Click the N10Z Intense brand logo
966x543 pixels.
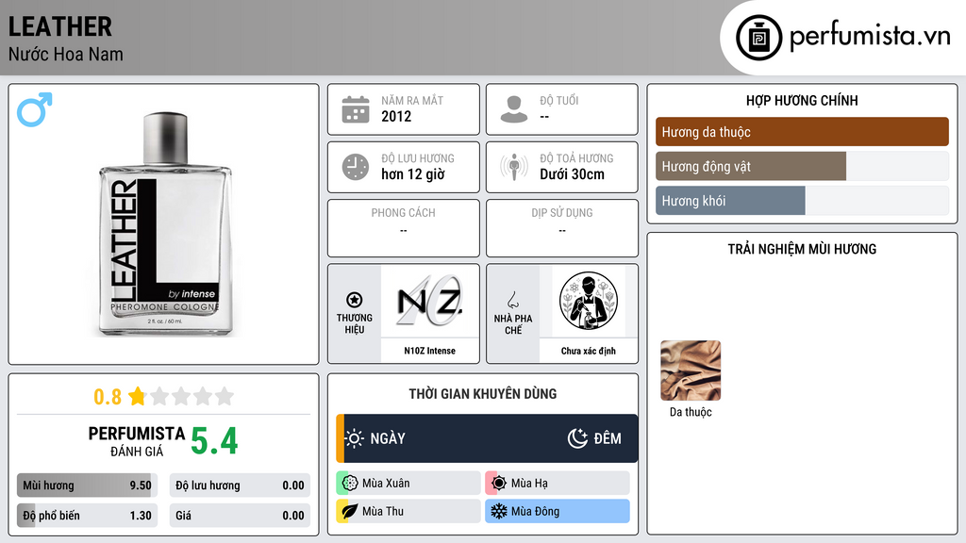click(x=429, y=301)
